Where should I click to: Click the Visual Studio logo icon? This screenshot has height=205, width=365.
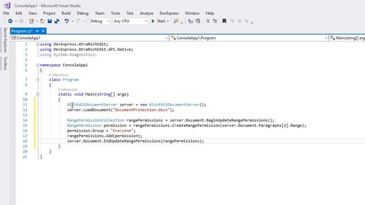point(7,5)
